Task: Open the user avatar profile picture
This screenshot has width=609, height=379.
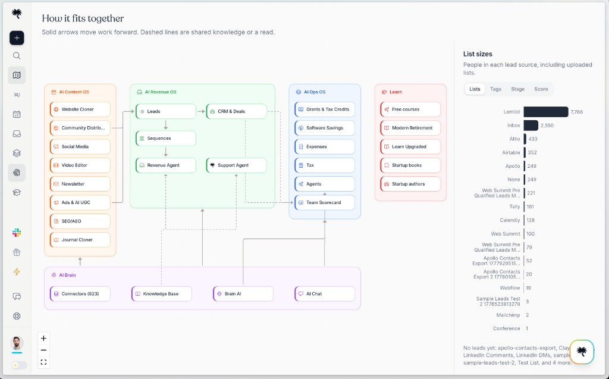Action: tap(17, 343)
